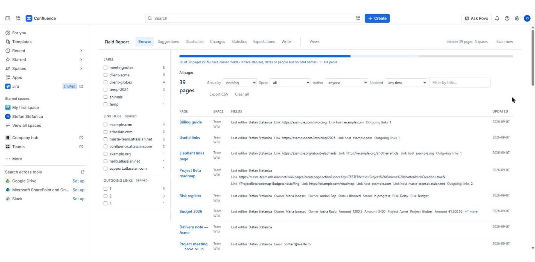Switch to the Duplicates tab
Image resolution: width=535 pixels, height=262 pixels.
(x=194, y=42)
